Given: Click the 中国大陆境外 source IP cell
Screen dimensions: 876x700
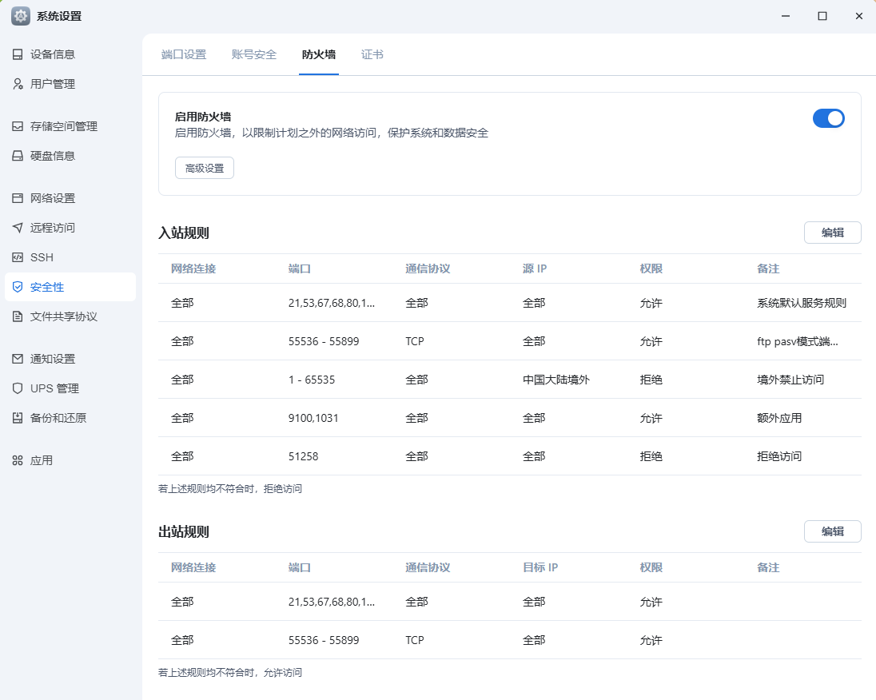Looking at the screenshot, I should [555, 380].
